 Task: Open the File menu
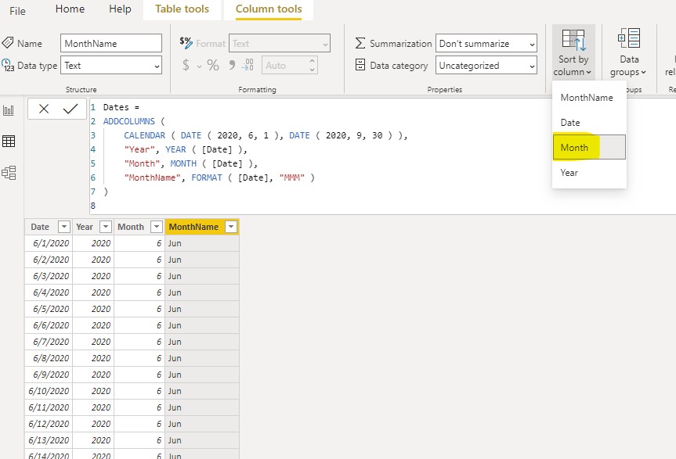[x=17, y=11]
